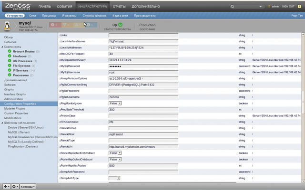Image resolution: width=305 pixels, height=190 pixels.
Task: Select the Процессы sub-tab
Action: pyautogui.click(x=49, y=16)
